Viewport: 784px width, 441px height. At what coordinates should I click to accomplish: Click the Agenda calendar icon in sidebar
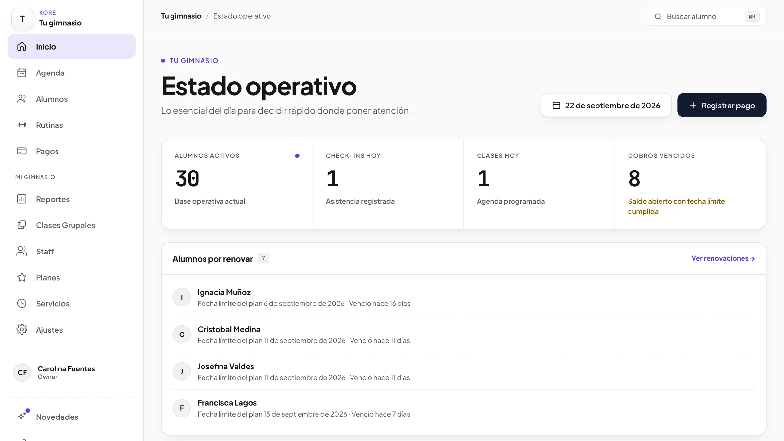pyautogui.click(x=22, y=73)
